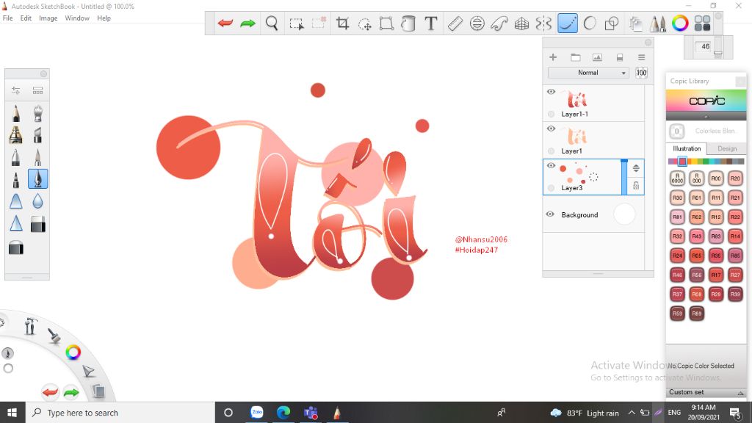Select the Pencil brush in brush palette
Image resolution: width=752 pixels, height=423 pixels.
coord(16,113)
